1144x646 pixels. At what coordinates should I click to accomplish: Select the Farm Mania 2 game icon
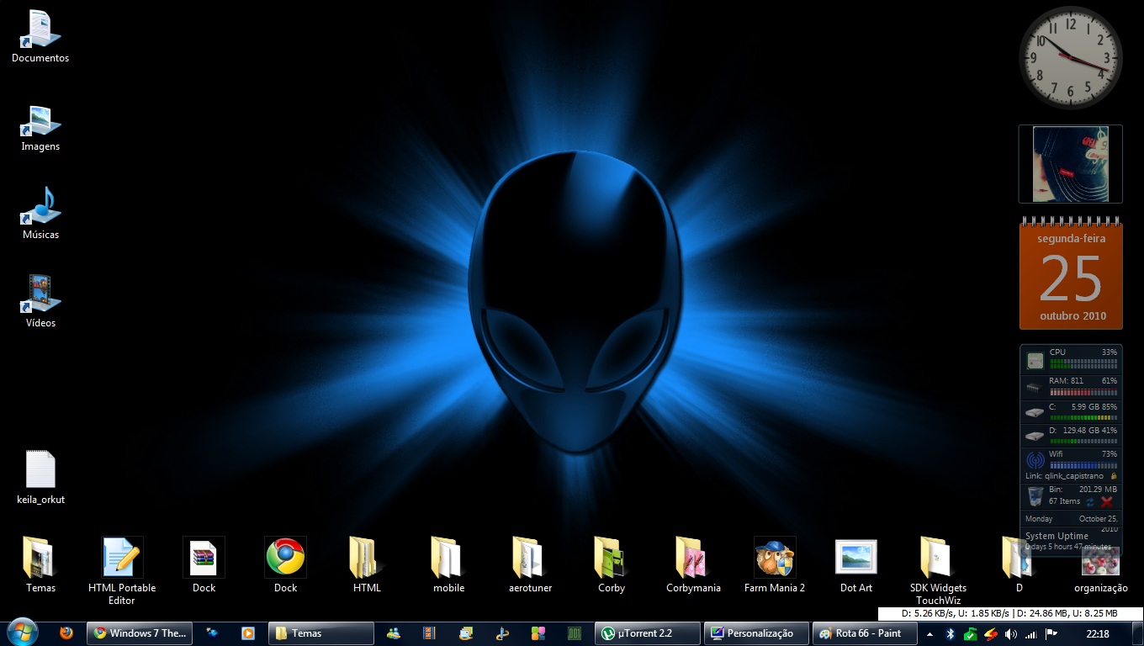pos(775,557)
